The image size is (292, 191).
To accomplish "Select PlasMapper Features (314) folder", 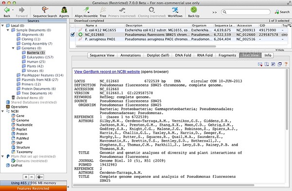I will 40,75.
